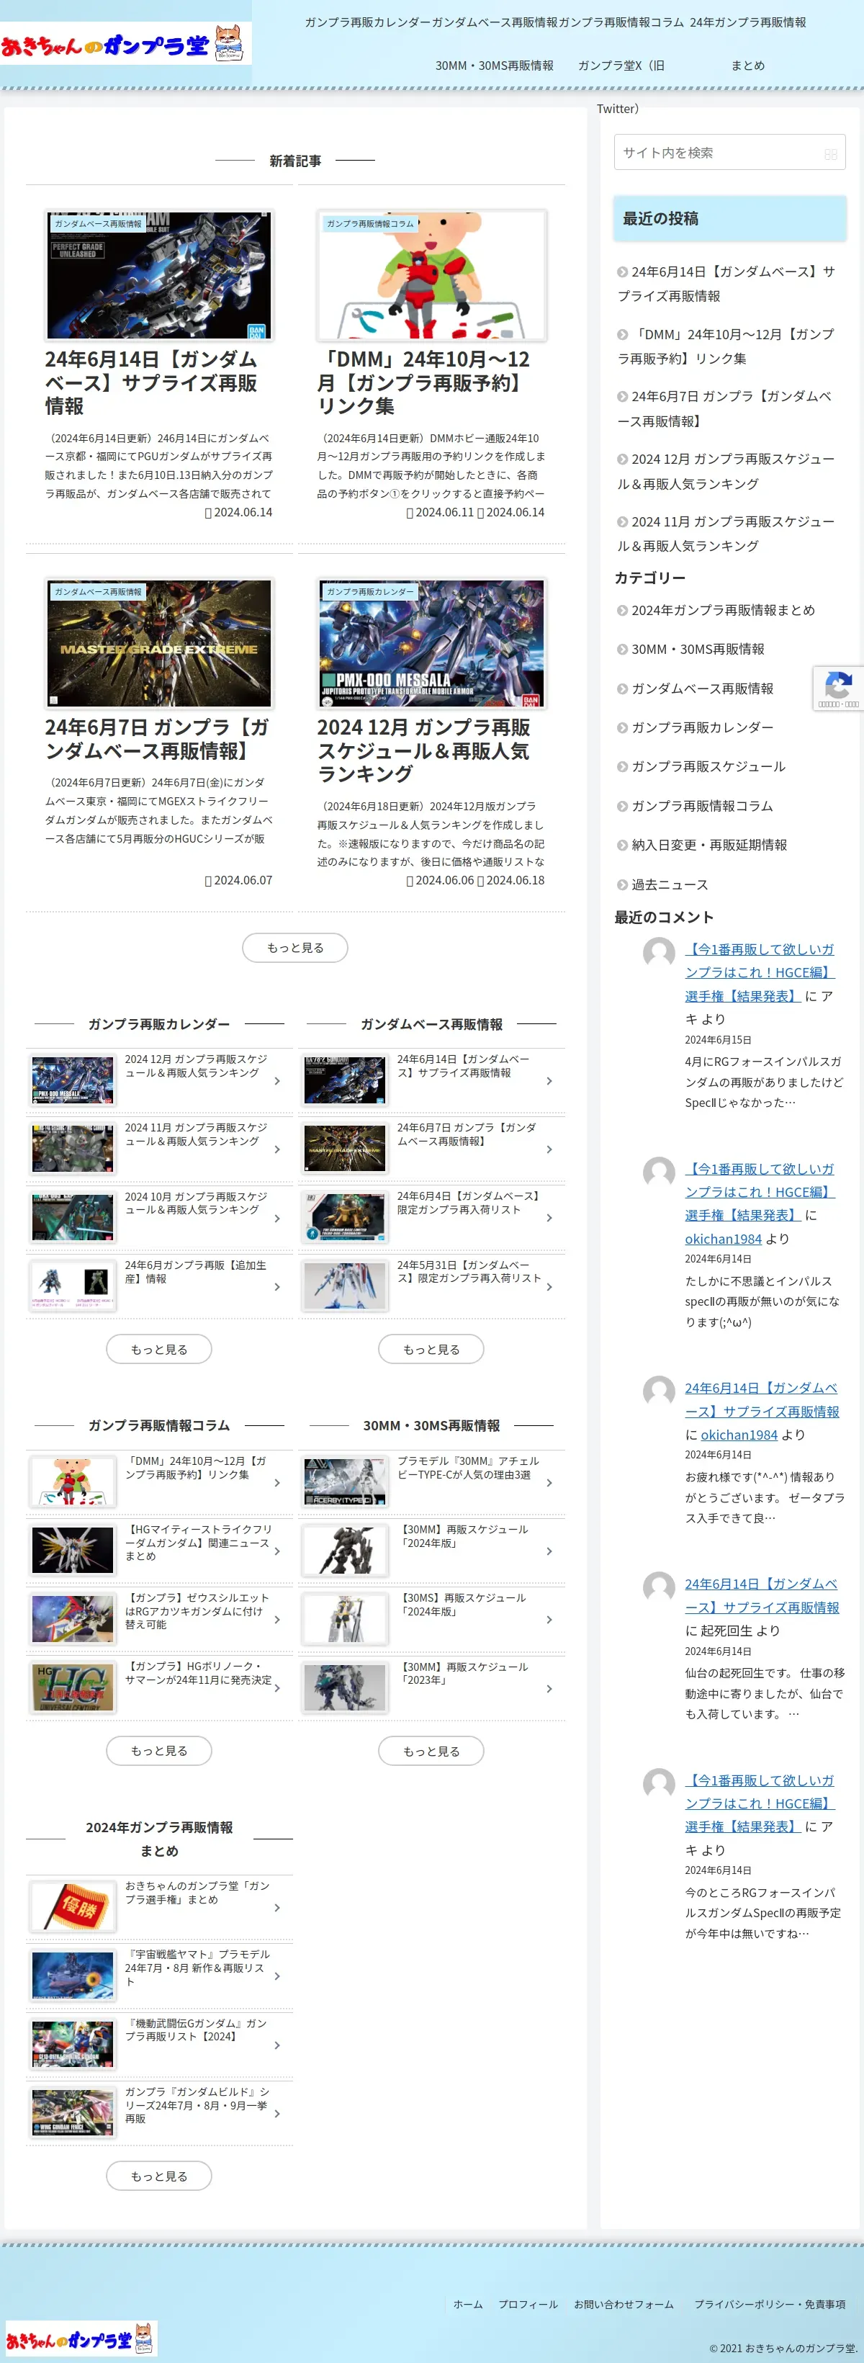864x2363 pixels.
Task: Click もっと見る under ガンプラ再販情報コラム list
Action: (x=158, y=1751)
